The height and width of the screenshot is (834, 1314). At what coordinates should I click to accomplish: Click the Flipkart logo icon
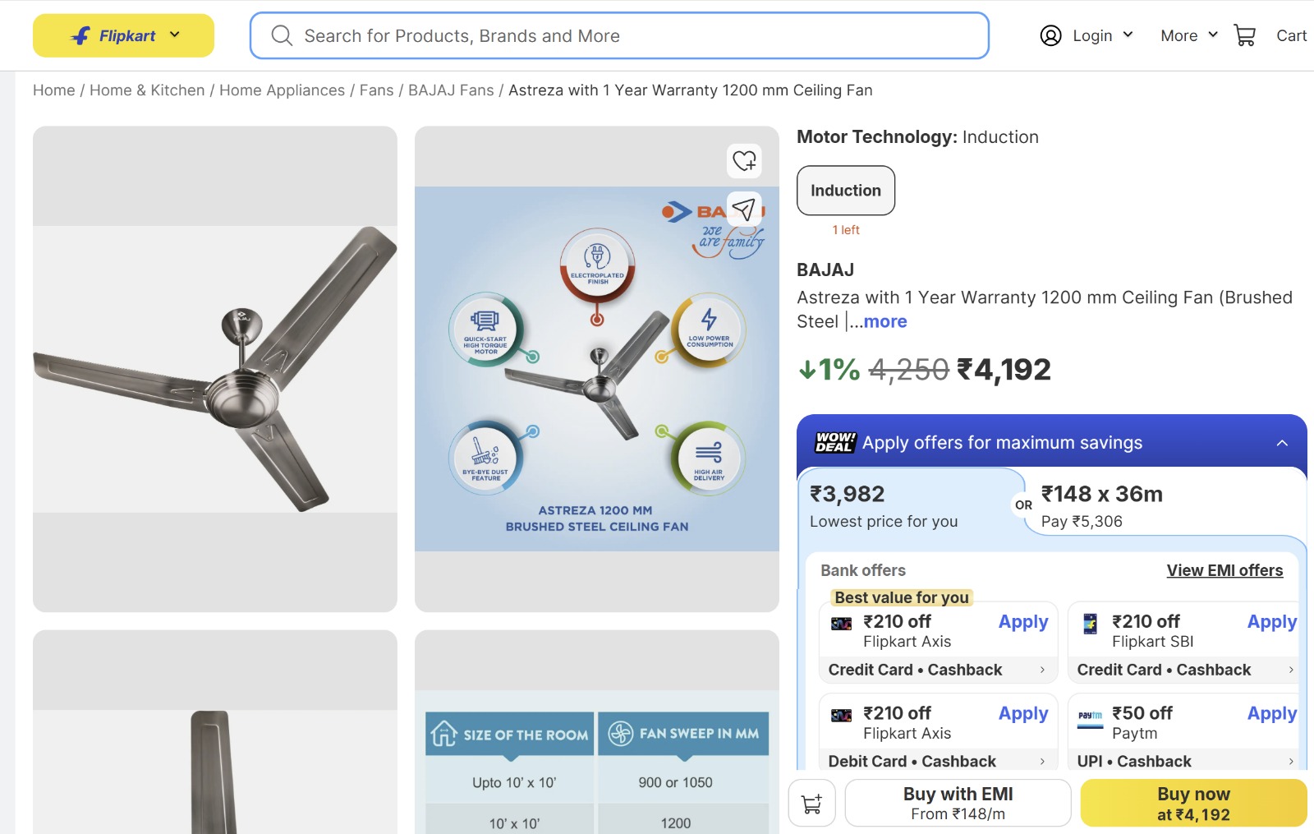[x=80, y=35]
